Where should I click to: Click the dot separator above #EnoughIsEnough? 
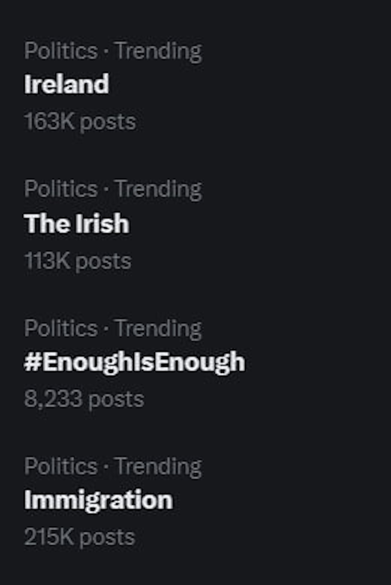pos(106,329)
